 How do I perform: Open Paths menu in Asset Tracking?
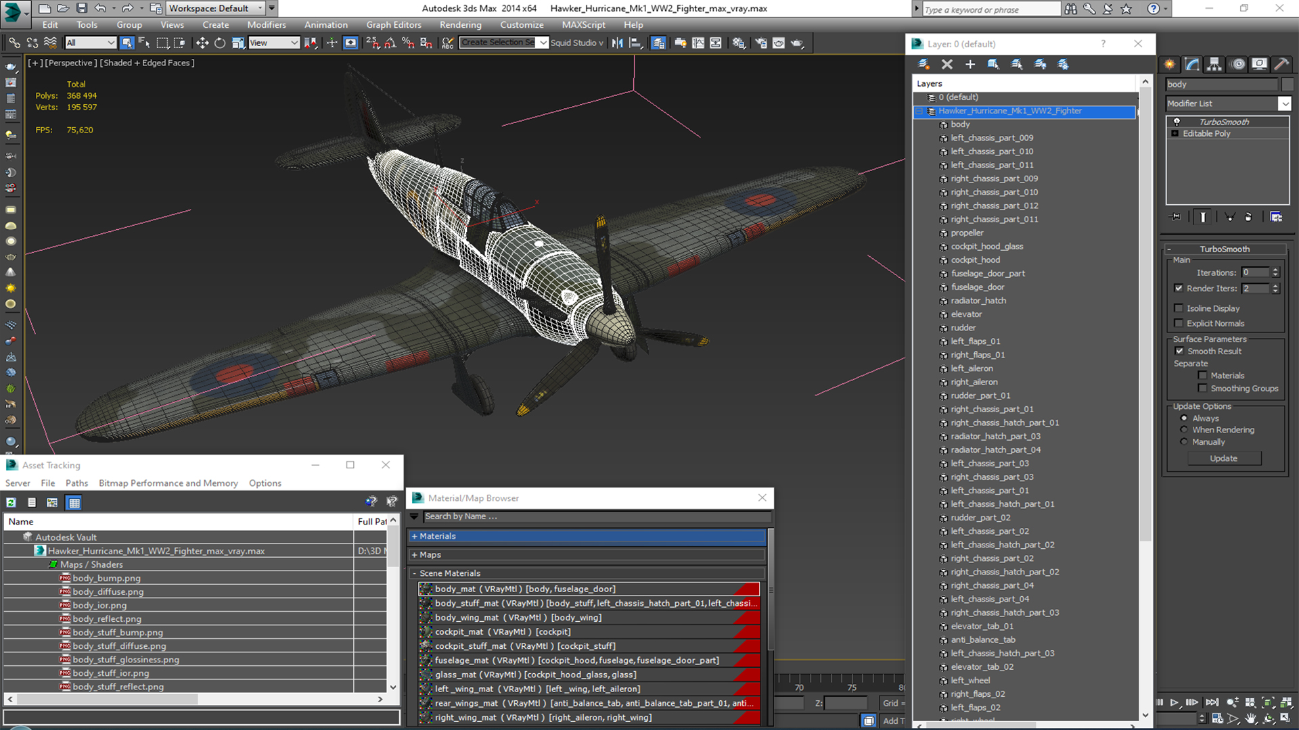point(76,483)
